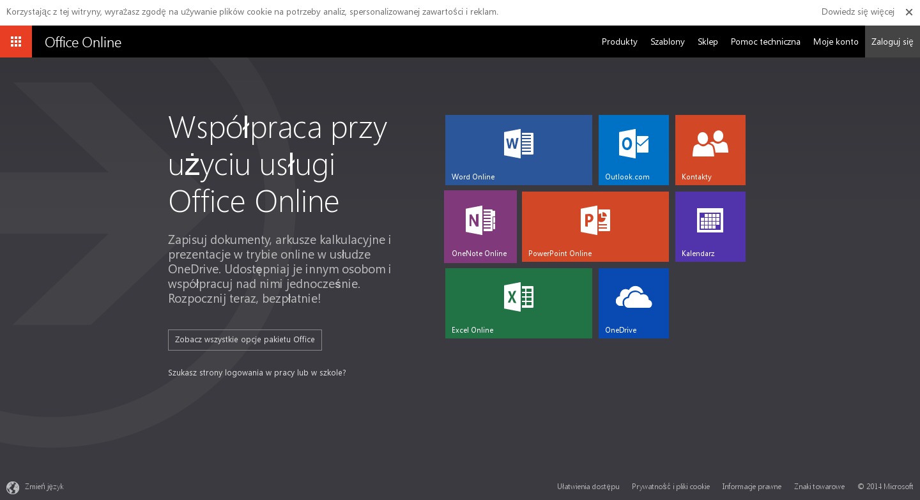
Task: Open the Word Online tile
Action: [x=518, y=150]
